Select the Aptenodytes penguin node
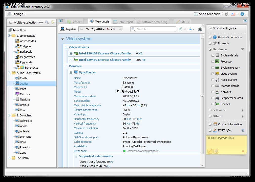This screenshot has width=255, height=182. coord(28,41)
